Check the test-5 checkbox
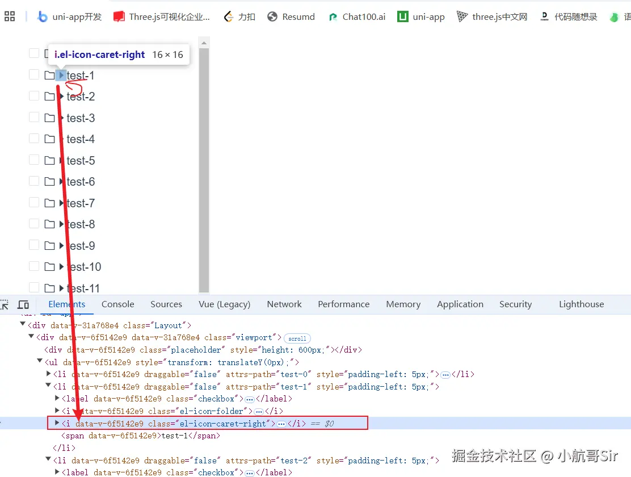The height and width of the screenshot is (477, 631). tap(34, 160)
